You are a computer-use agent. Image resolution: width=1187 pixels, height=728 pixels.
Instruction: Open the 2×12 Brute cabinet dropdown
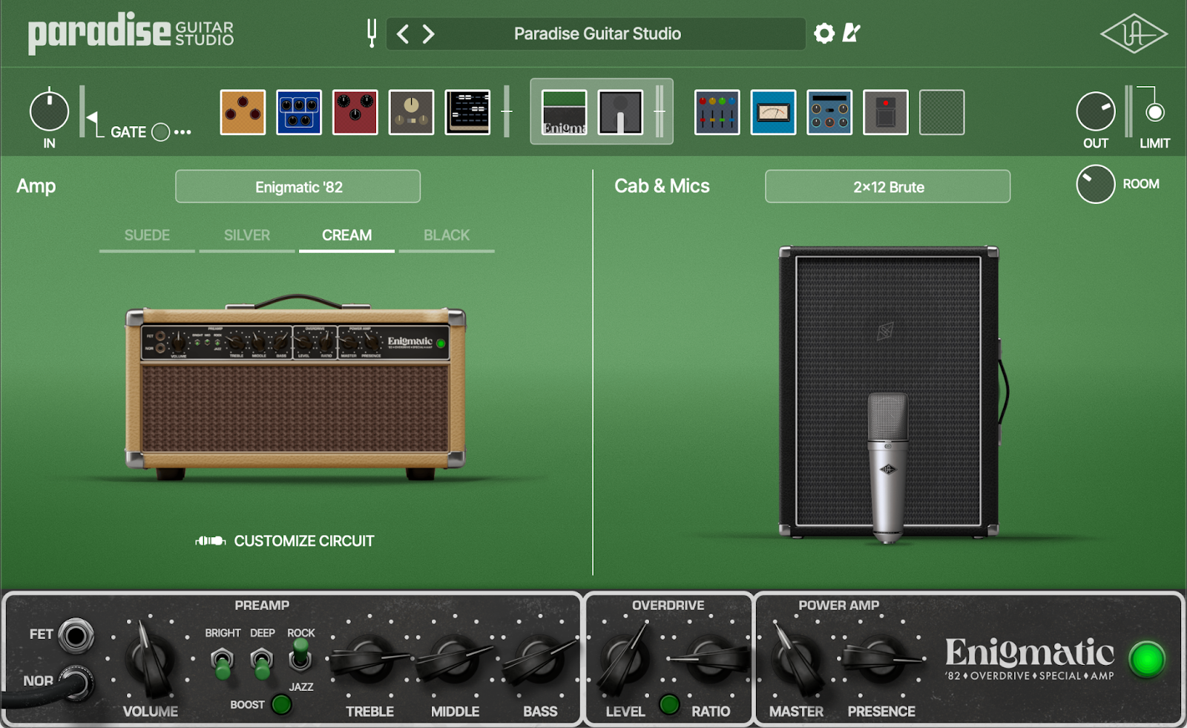pos(887,187)
